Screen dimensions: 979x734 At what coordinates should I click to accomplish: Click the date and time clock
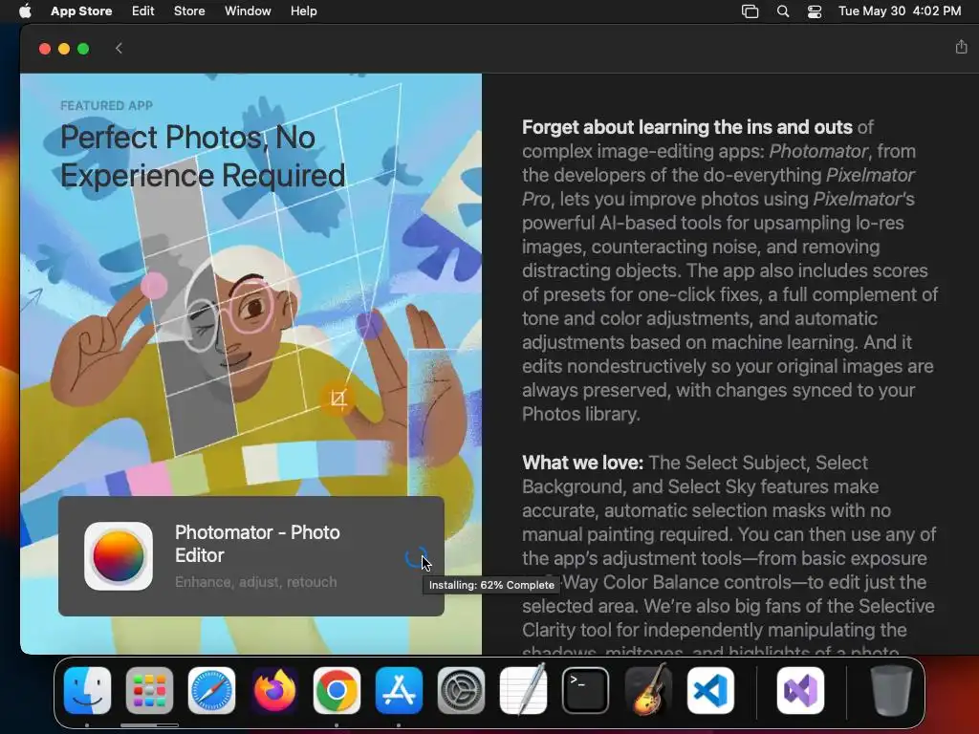point(900,11)
